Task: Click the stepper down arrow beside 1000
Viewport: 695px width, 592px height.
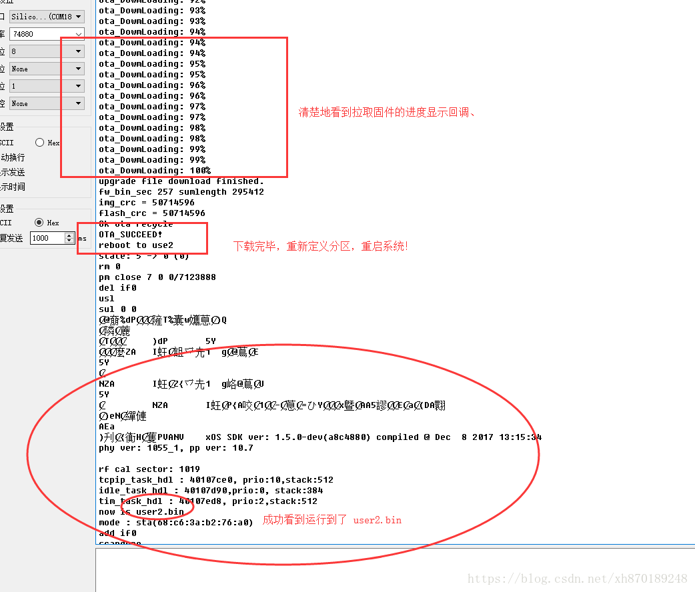Action: [69, 241]
